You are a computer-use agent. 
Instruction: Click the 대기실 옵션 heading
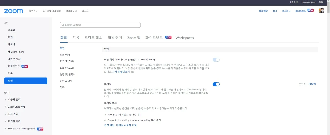point(110,103)
